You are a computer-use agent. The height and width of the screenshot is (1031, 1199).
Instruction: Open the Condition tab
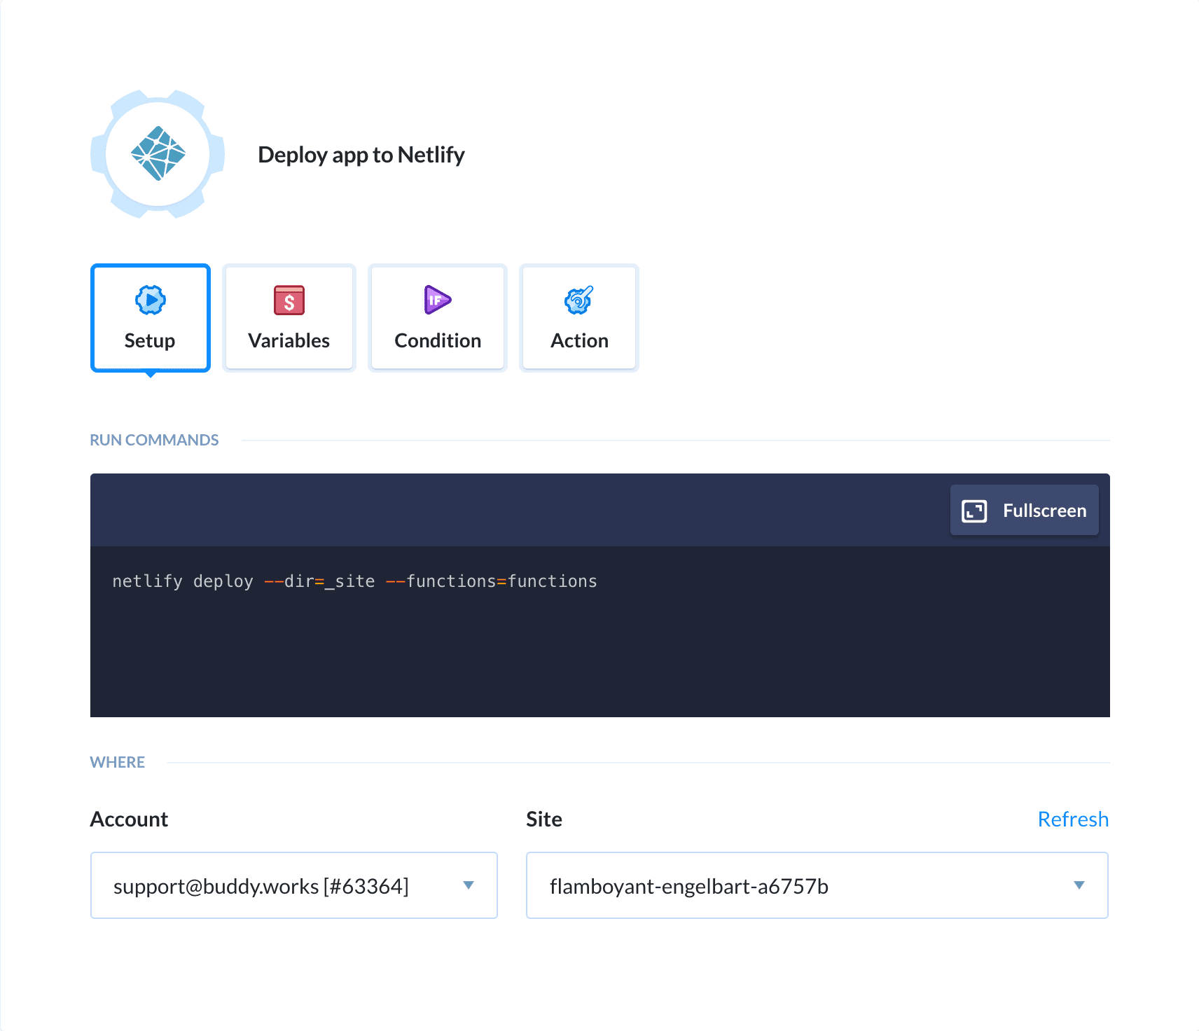(x=437, y=317)
